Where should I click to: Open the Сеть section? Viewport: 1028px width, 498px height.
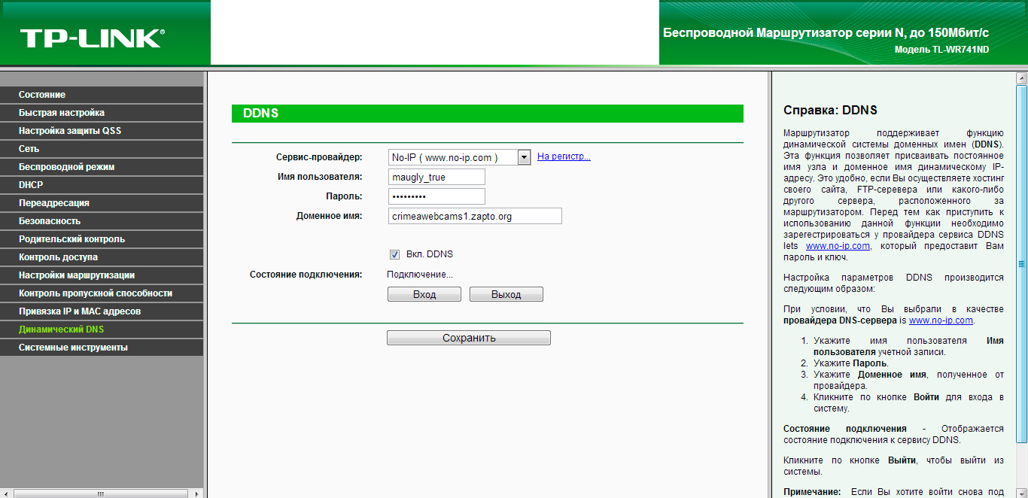click(x=102, y=149)
